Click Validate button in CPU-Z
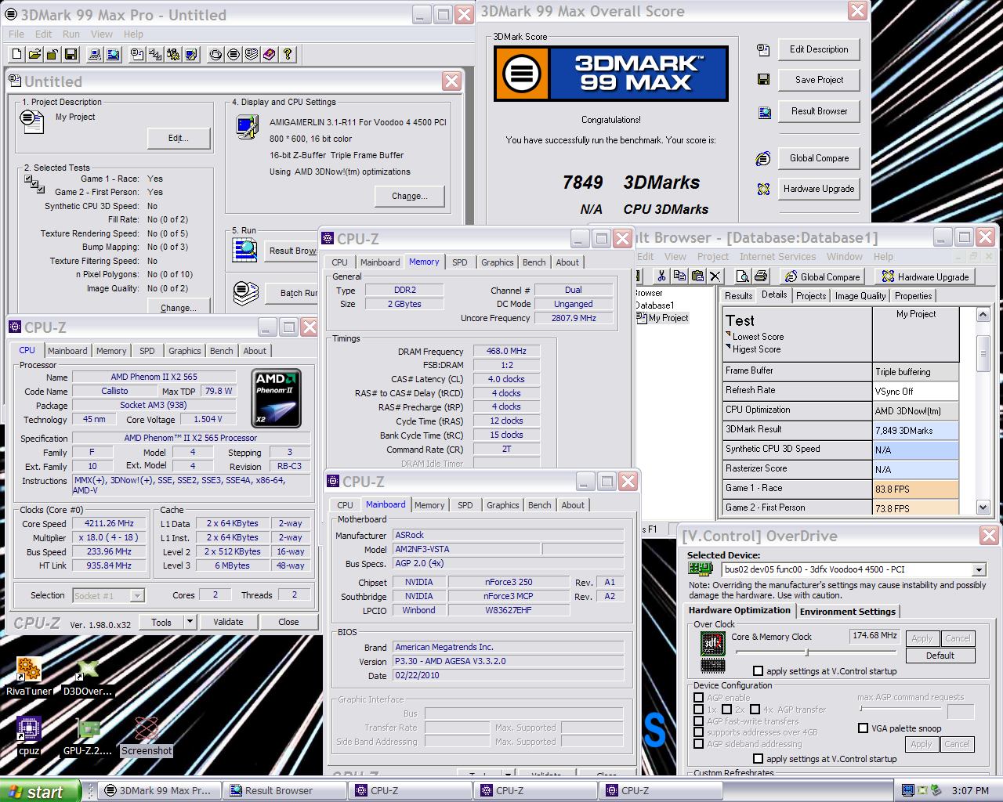The image size is (1003, 802). click(x=228, y=622)
